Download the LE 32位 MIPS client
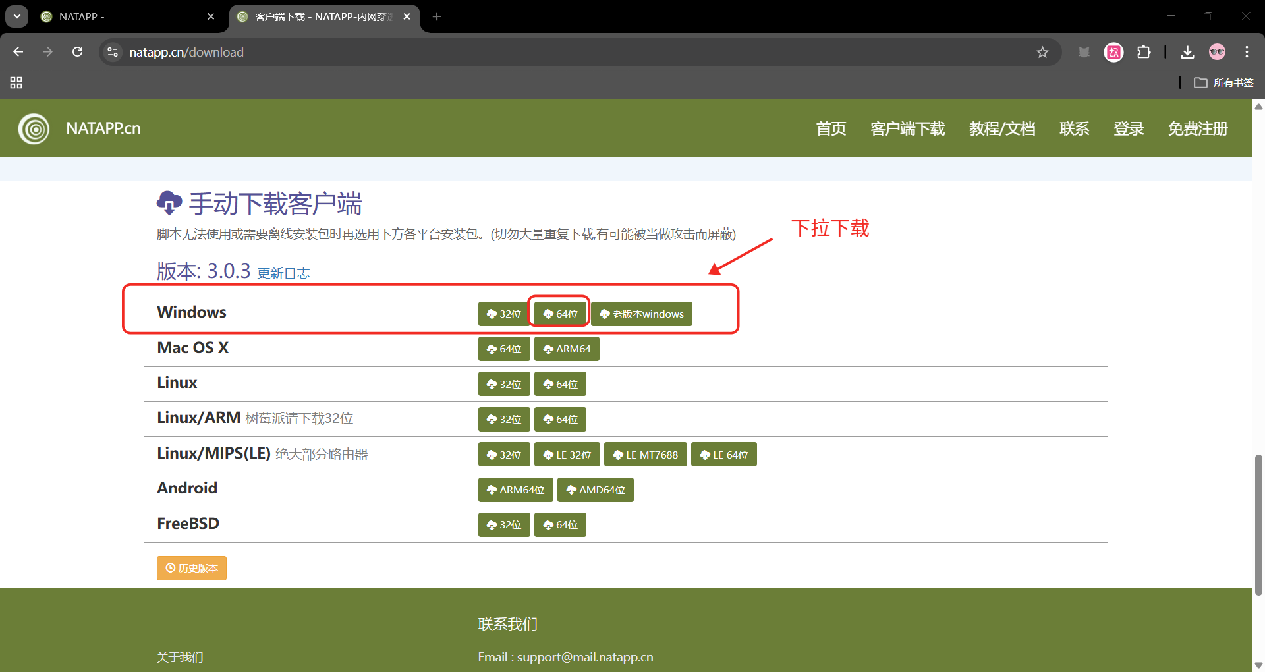1265x672 pixels. 567,455
